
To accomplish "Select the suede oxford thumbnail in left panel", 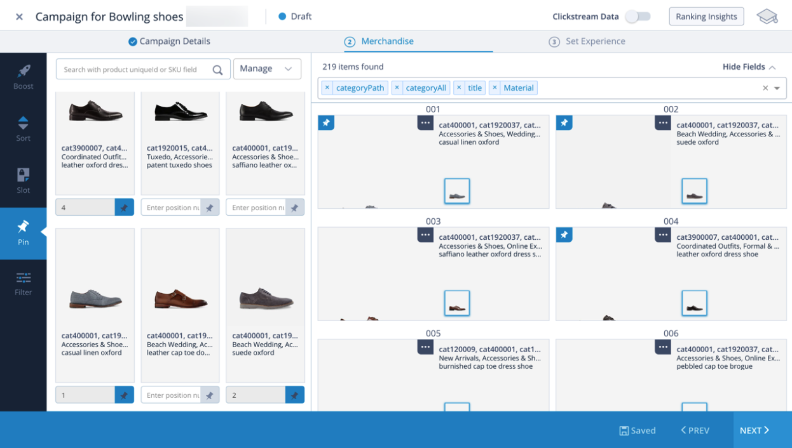I will coord(265,299).
